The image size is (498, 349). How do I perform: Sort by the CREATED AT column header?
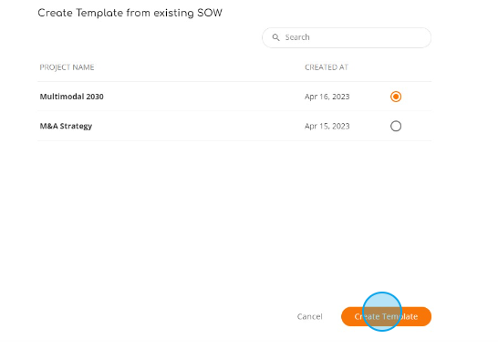[327, 67]
